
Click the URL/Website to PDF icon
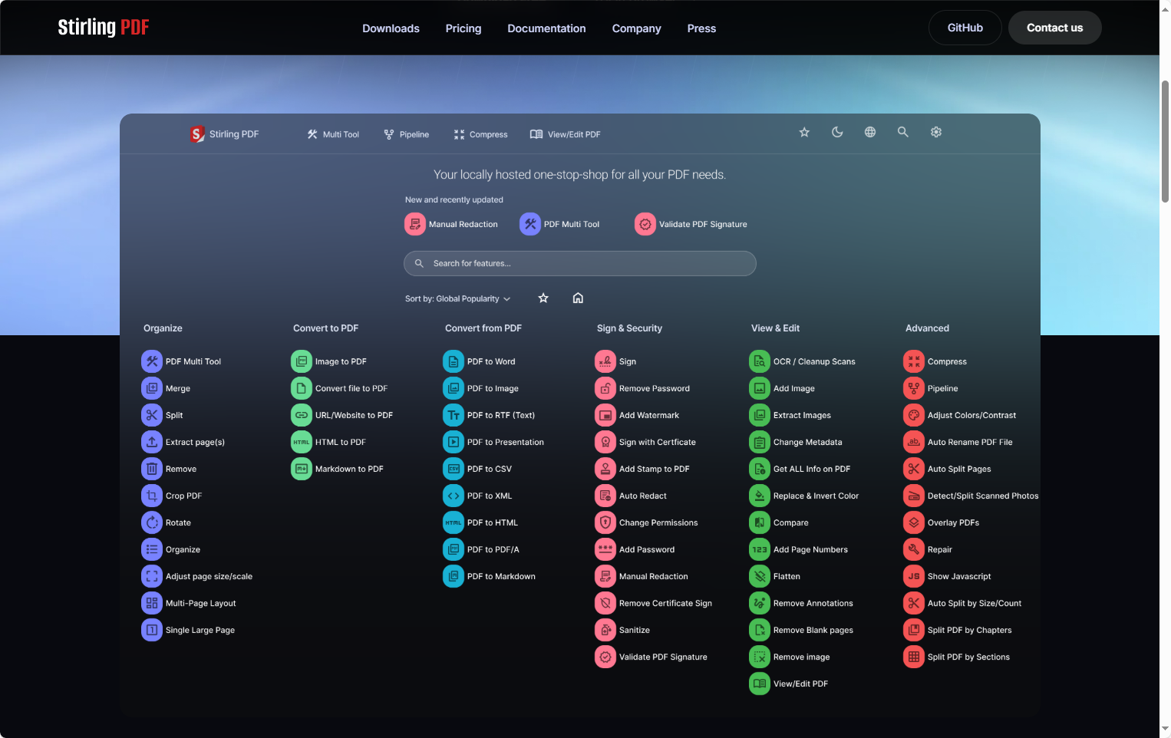[x=302, y=415]
